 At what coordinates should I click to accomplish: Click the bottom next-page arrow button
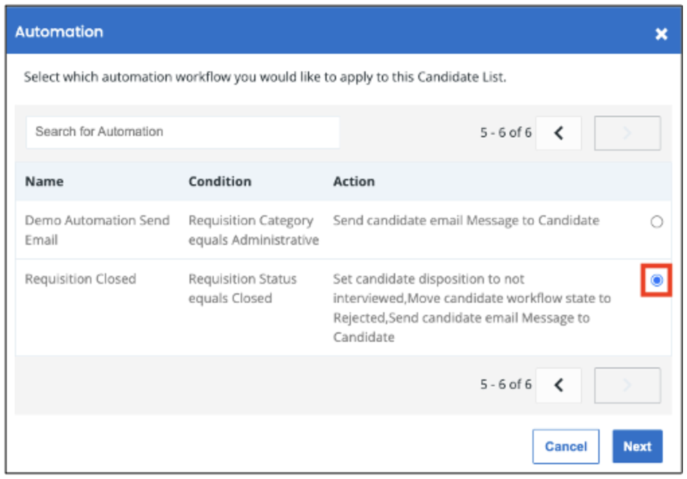coord(627,385)
